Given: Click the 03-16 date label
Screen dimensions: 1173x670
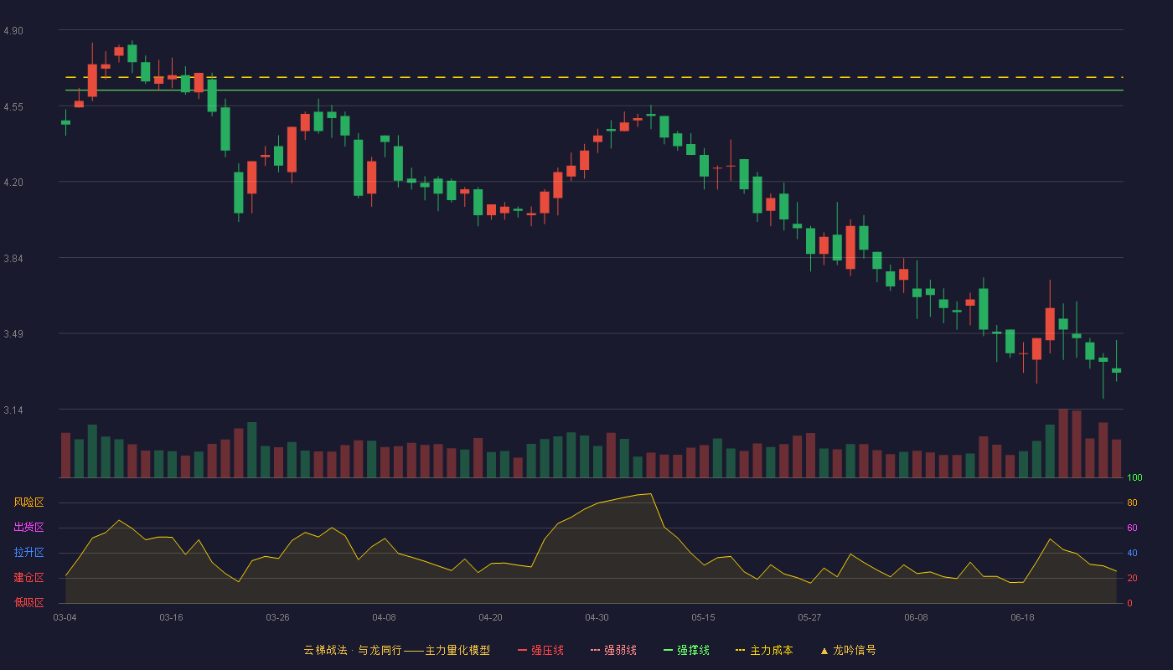Looking at the screenshot, I should point(171,617).
